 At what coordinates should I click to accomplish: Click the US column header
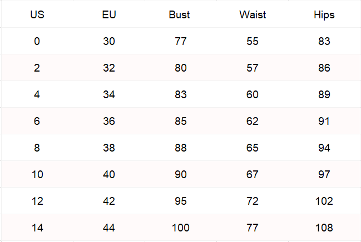37,15
